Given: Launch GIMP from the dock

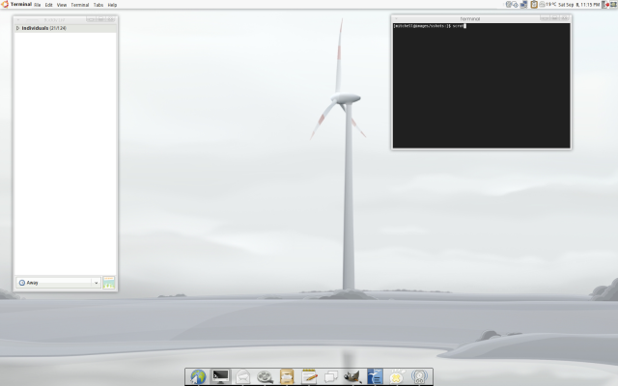Looking at the screenshot, I should coord(352,376).
